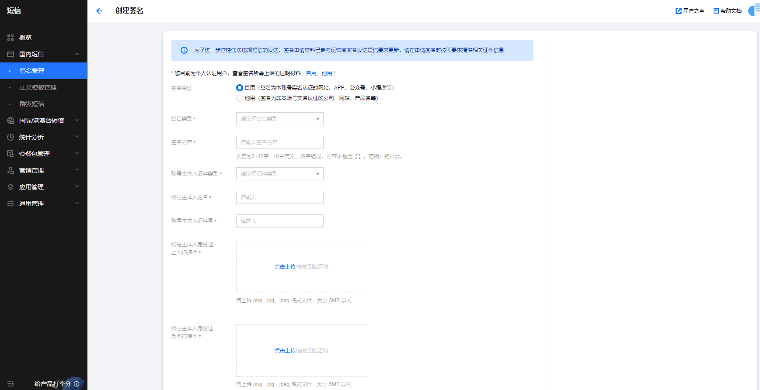Open 群发短信 in the sidebar
The image size is (760, 390).
tap(32, 104)
